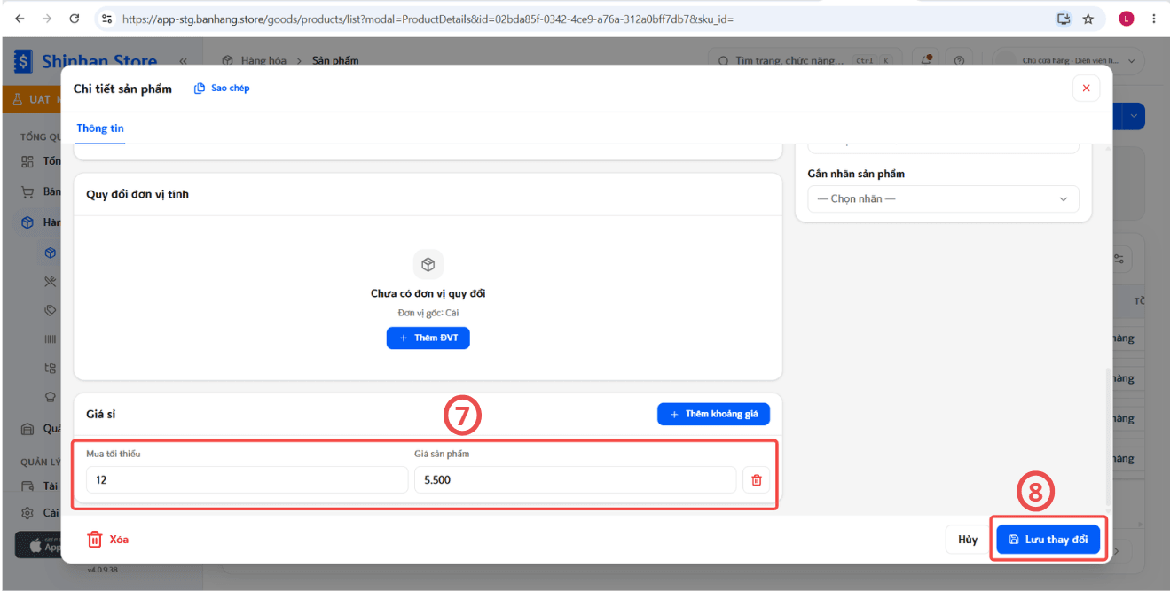Click the Thêm ĐVT button
Viewport: 1170px width, 591px height.
pyautogui.click(x=428, y=338)
